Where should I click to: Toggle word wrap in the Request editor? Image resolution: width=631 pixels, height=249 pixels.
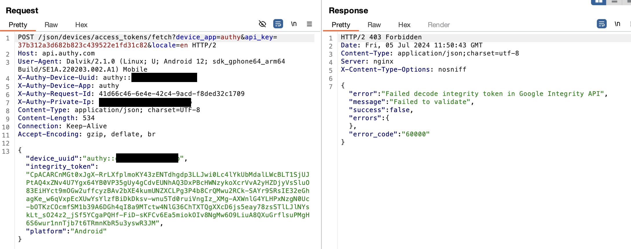tap(278, 24)
